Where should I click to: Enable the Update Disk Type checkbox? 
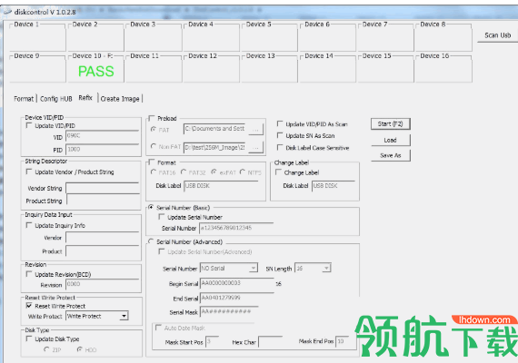point(29,338)
